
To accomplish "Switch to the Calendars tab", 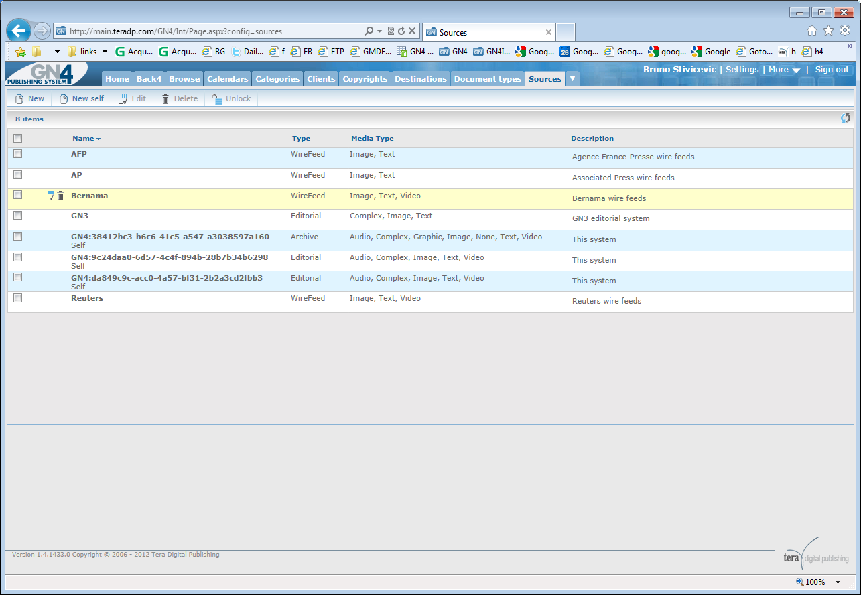I will (228, 79).
